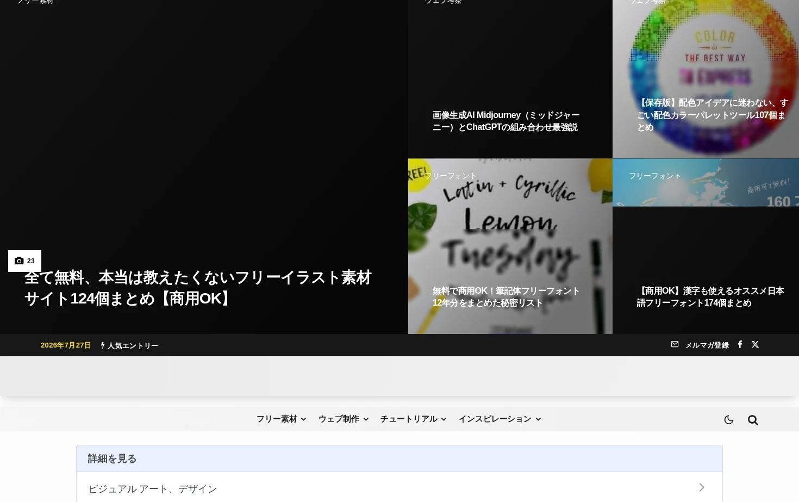Screen dimensions: 799x502
Task: Click the 人気エントリー link
Action: coord(133,346)
